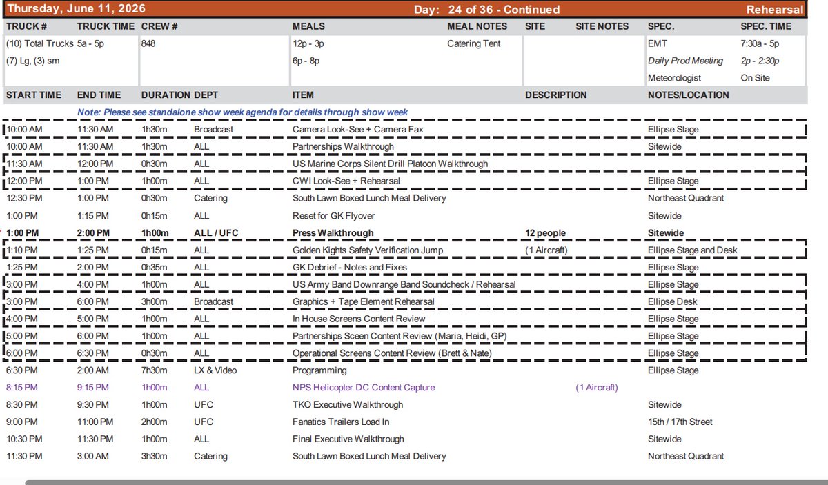Click the 'ITEM' column header
The width and height of the screenshot is (828, 485).
(x=303, y=95)
